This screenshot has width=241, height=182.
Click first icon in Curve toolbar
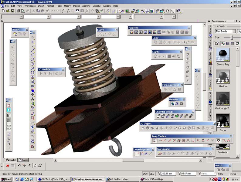[x=100, y=34]
